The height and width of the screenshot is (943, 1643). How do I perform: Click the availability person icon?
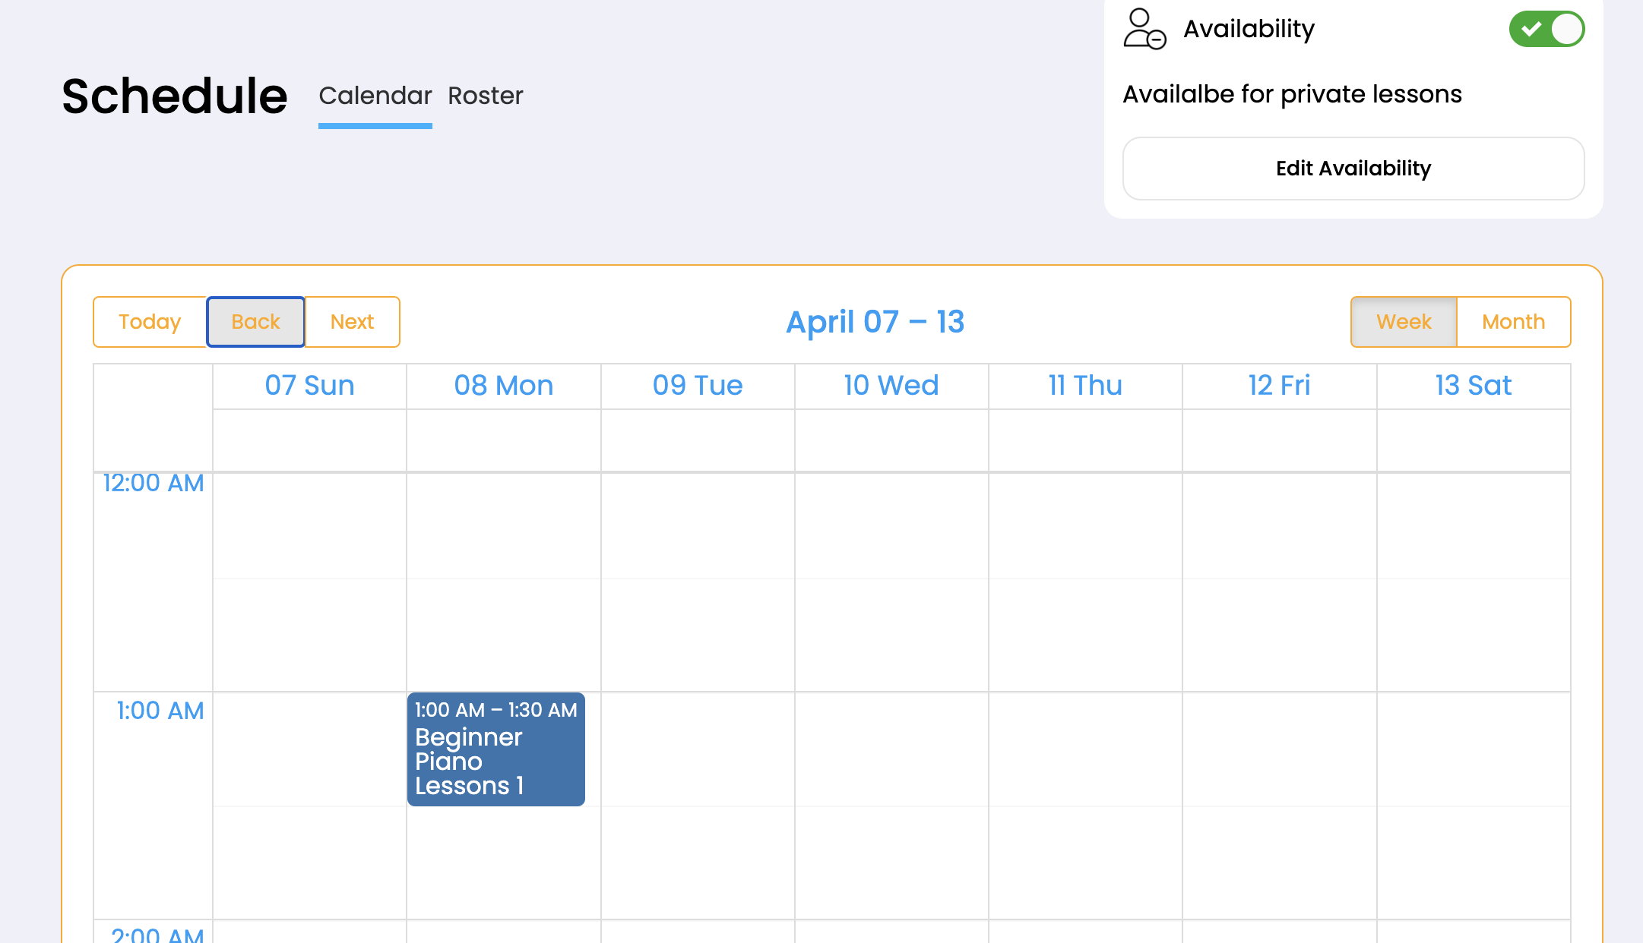tap(1144, 29)
